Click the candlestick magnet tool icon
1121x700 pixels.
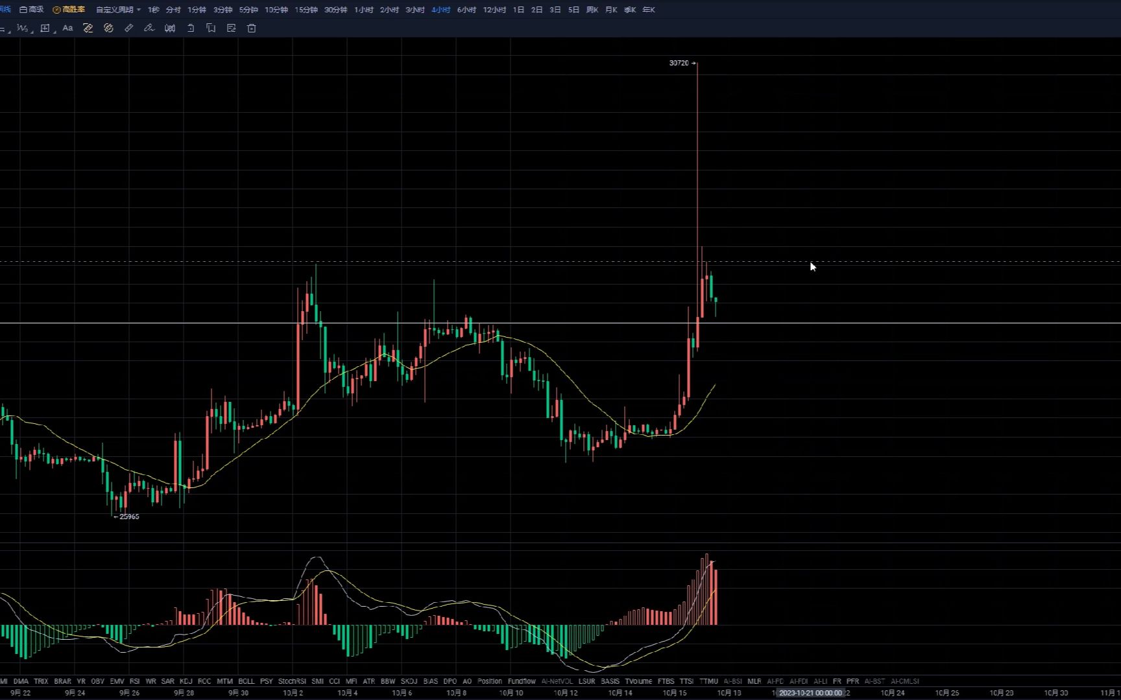point(170,28)
